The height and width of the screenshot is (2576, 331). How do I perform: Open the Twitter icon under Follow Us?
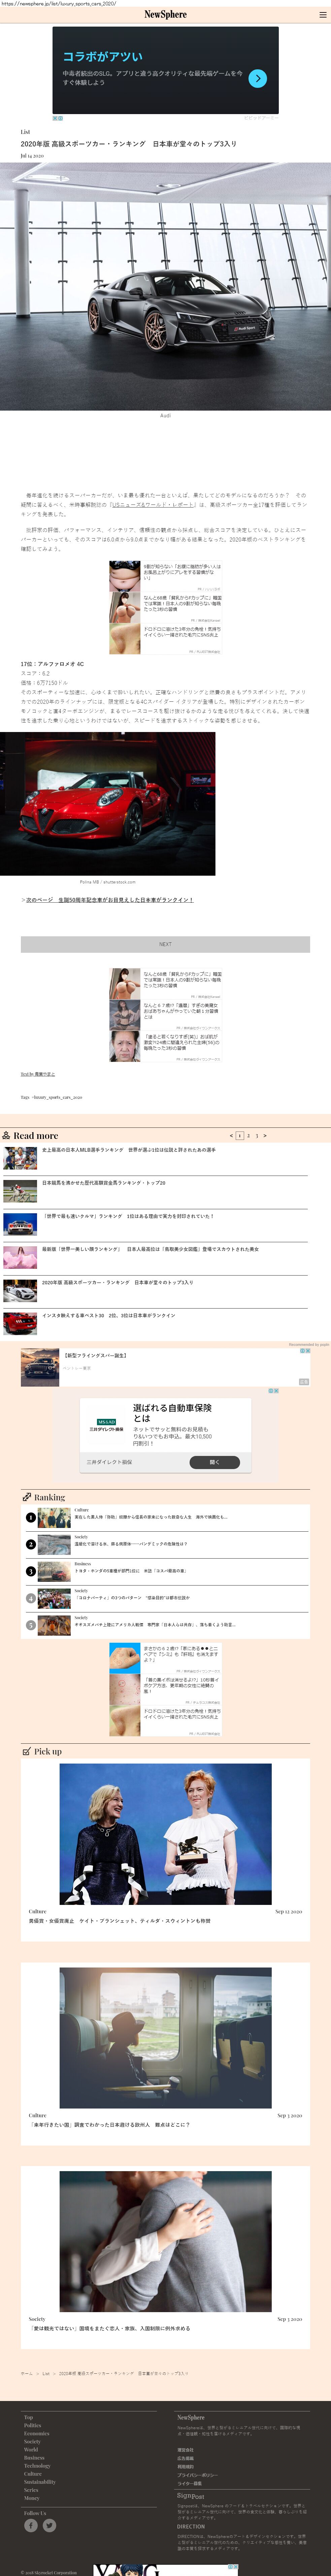[x=49, y=2525]
